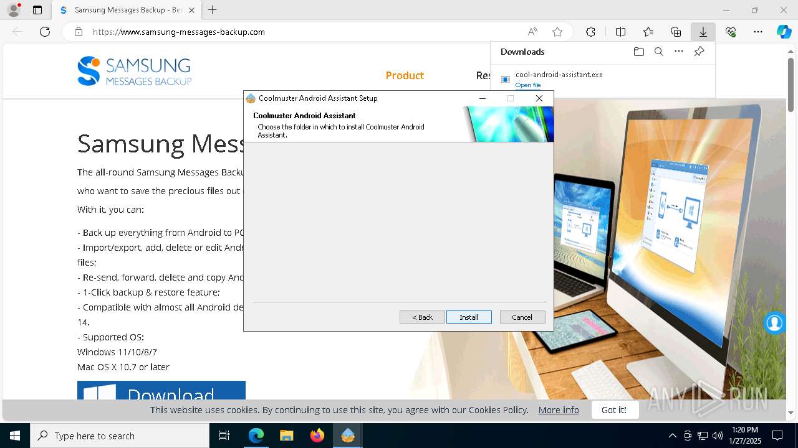Viewport: 798px width, 448px height.
Task: Go back to the previous page
Action: point(17,32)
